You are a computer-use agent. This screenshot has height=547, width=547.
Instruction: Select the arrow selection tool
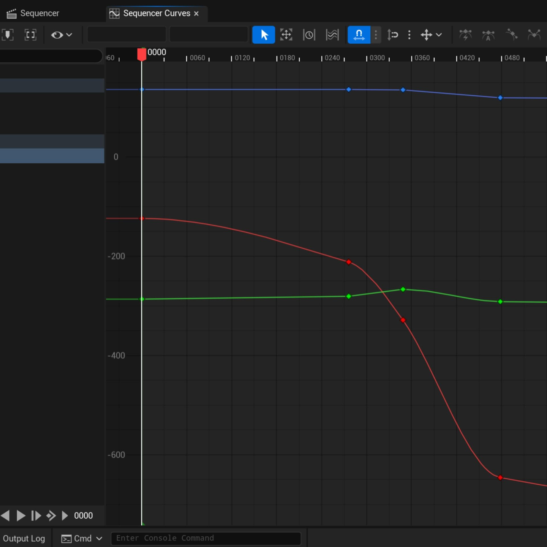coord(264,35)
